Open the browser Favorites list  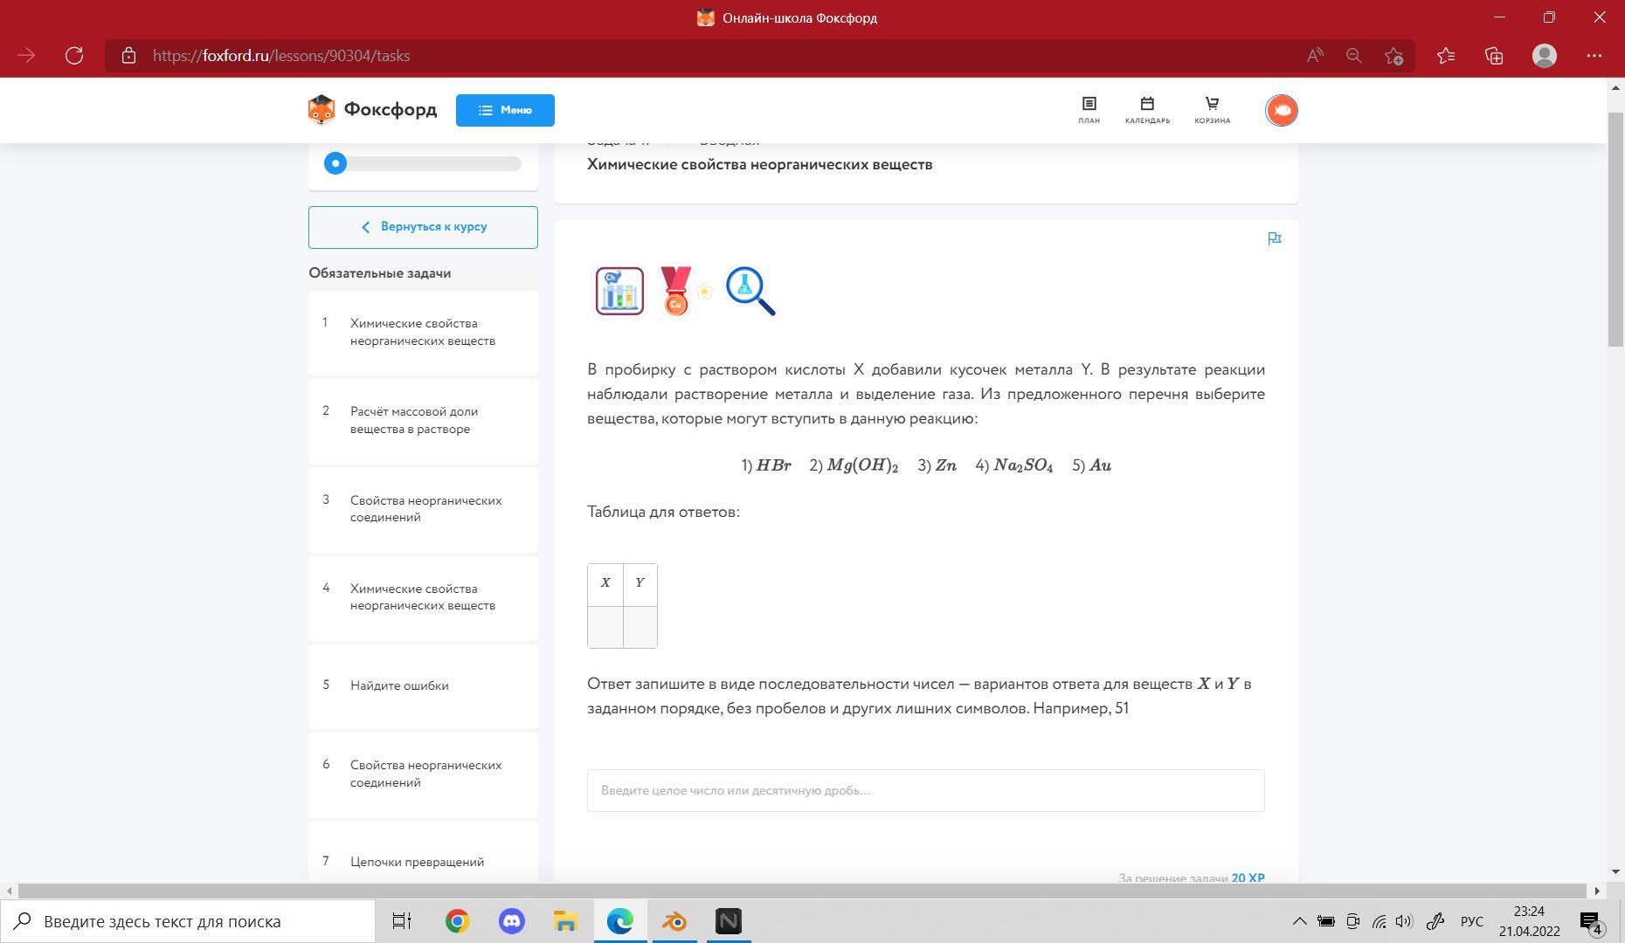click(x=1446, y=56)
